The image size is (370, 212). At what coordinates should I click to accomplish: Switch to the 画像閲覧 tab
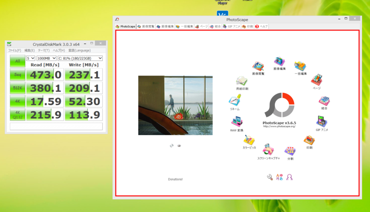coord(146,26)
